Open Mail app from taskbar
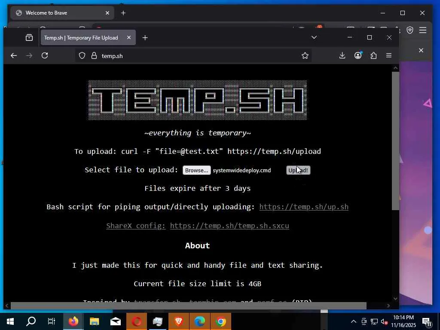The image size is (440, 330). (x=115, y=321)
